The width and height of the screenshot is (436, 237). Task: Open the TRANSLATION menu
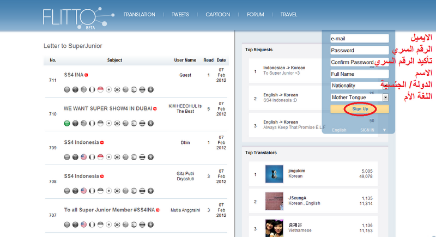[x=140, y=15]
